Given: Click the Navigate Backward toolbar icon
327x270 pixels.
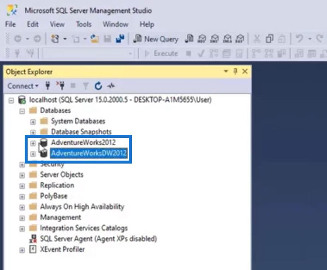Looking at the screenshot, I should click(x=18, y=39).
